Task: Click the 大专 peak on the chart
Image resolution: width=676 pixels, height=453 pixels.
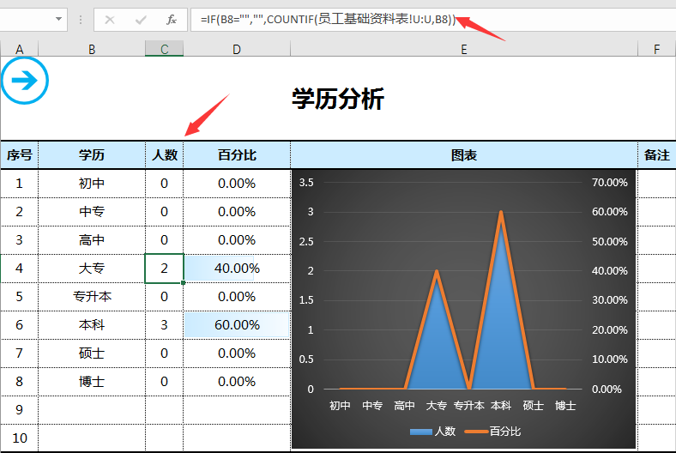Action: [437, 271]
